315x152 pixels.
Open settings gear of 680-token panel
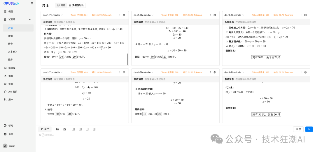pos(215,15)
